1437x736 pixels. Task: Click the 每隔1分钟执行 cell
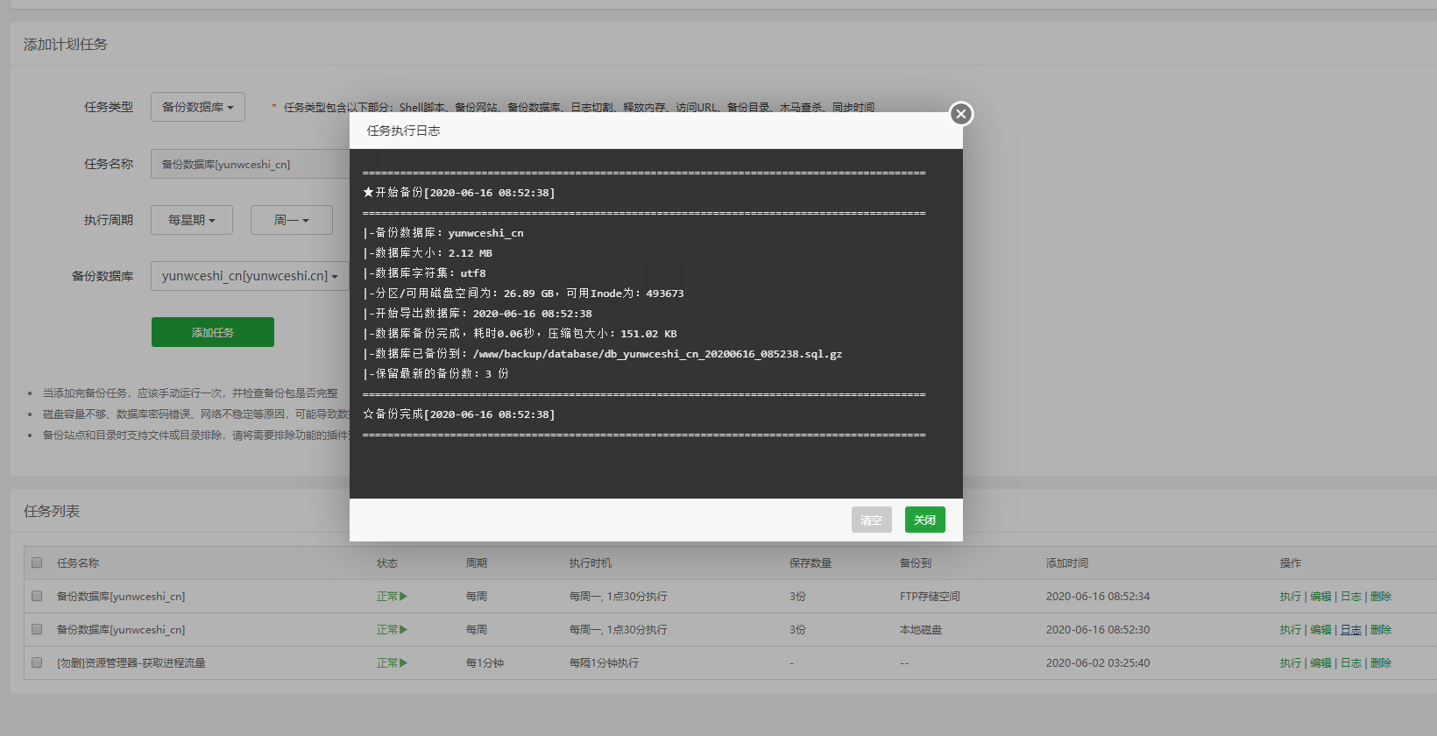tap(604, 663)
